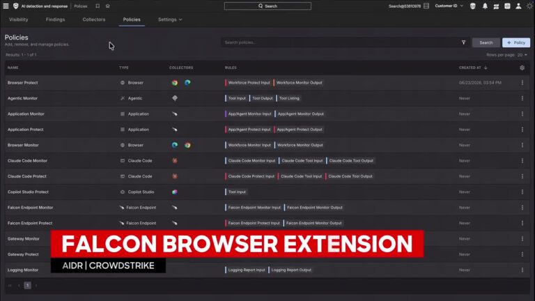Open row actions for Claude Code Protect

522,176
